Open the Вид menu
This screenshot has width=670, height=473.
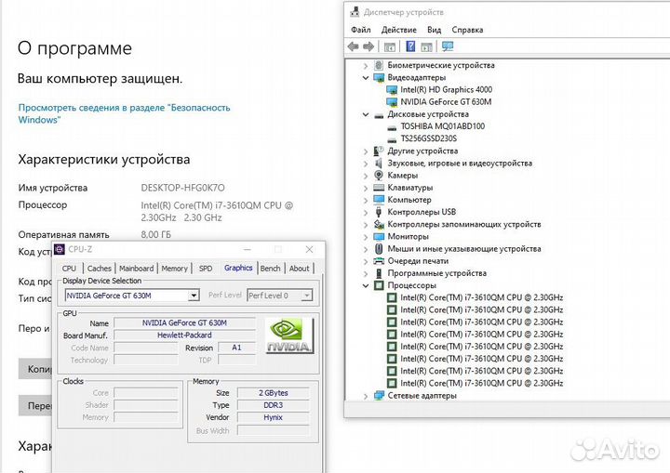coord(434,30)
